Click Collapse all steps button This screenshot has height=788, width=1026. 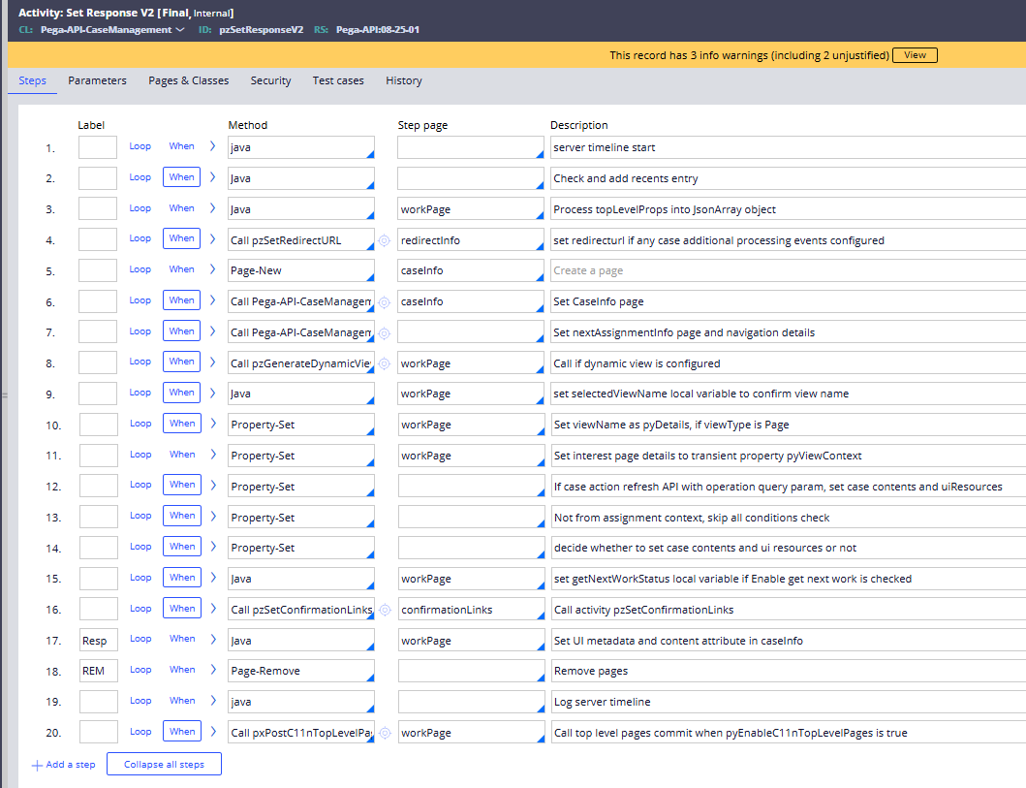164,764
